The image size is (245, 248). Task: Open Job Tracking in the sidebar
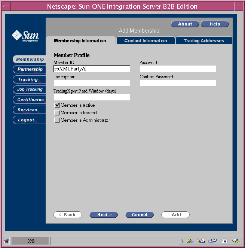click(30, 90)
